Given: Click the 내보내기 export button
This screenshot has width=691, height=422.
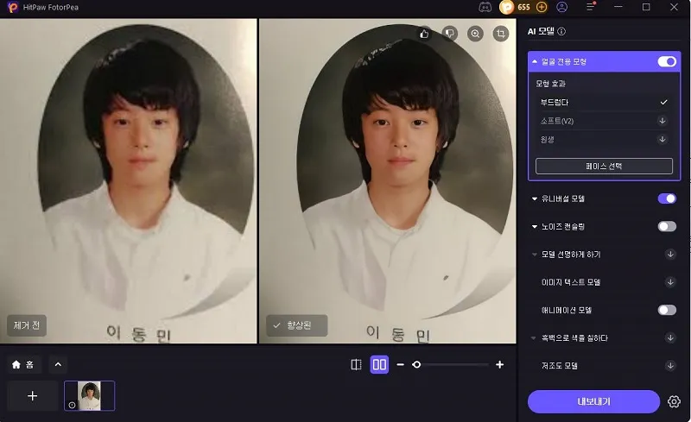Looking at the screenshot, I should tap(593, 401).
